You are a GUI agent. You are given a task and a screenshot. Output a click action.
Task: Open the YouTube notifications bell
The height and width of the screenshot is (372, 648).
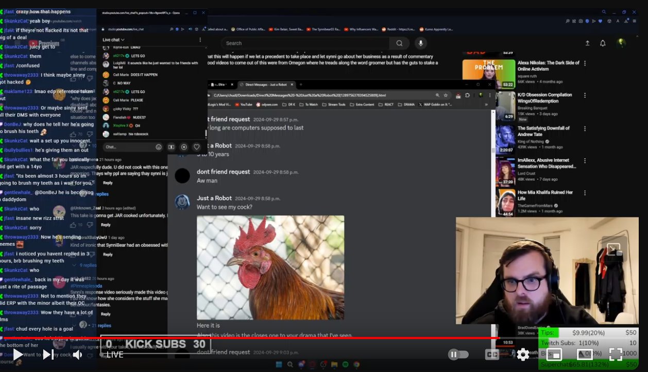[x=603, y=43]
